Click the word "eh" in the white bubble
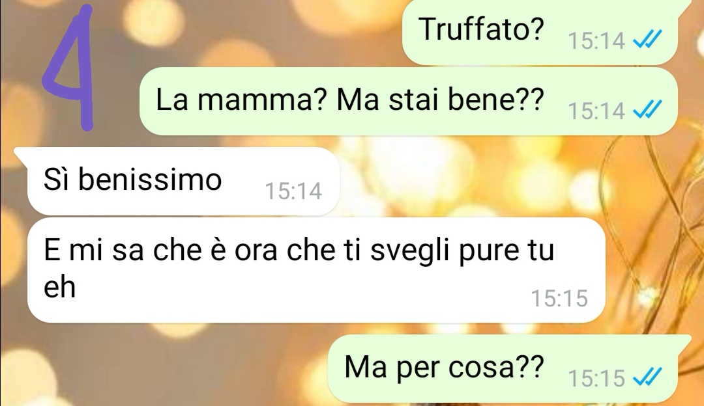704x406 pixels. pyautogui.click(x=59, y=287)
